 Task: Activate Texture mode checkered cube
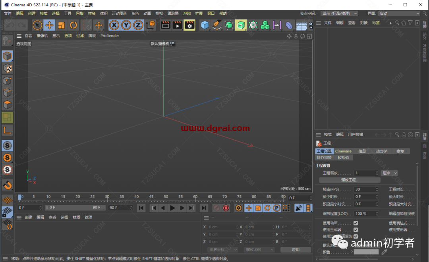[x=8, y=68]
